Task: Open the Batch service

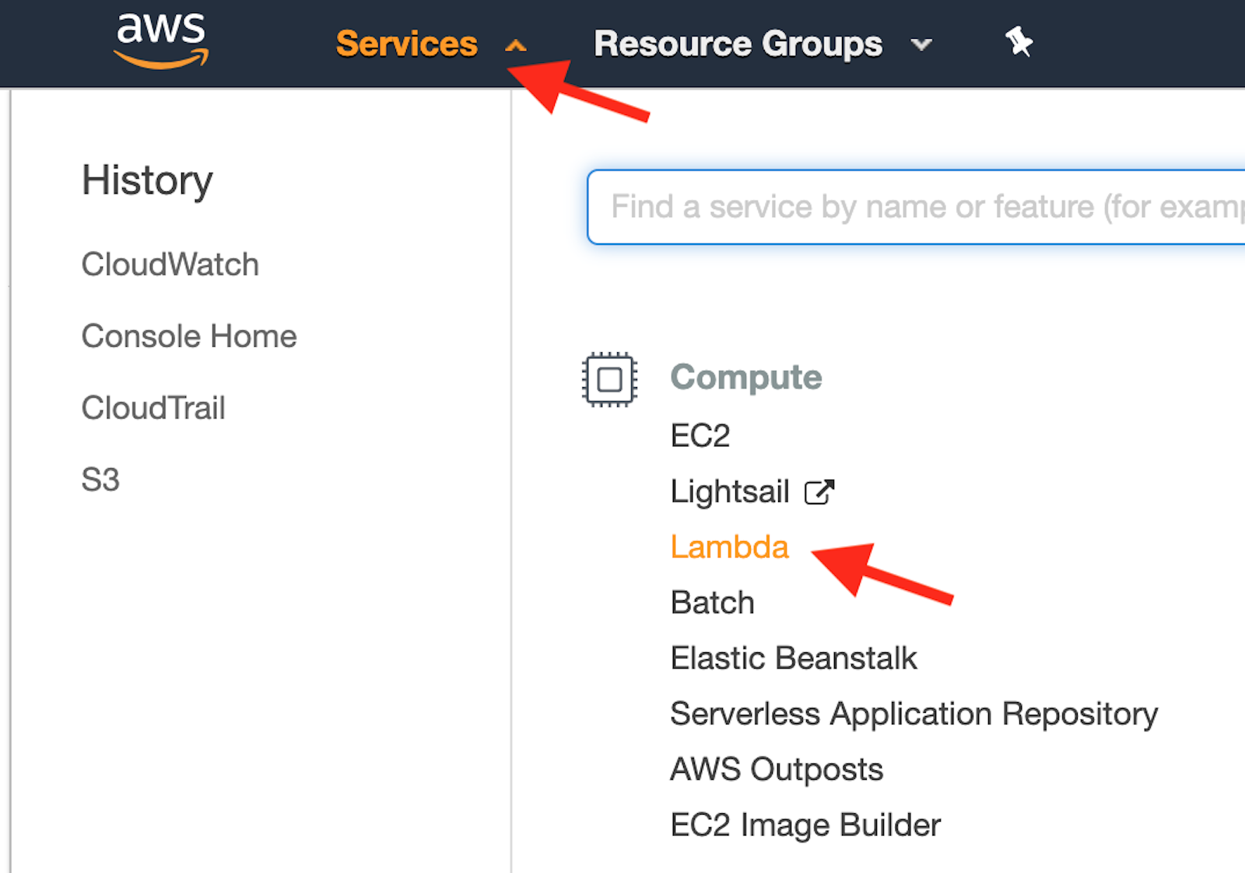Action: coord(711,602)
